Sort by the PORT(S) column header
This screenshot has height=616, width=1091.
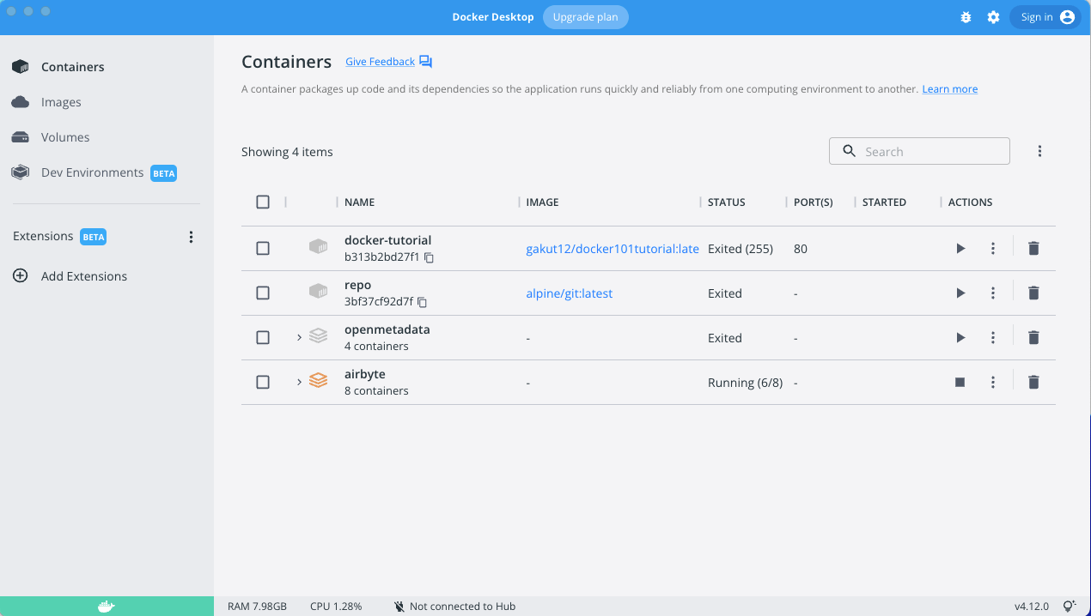814,202
